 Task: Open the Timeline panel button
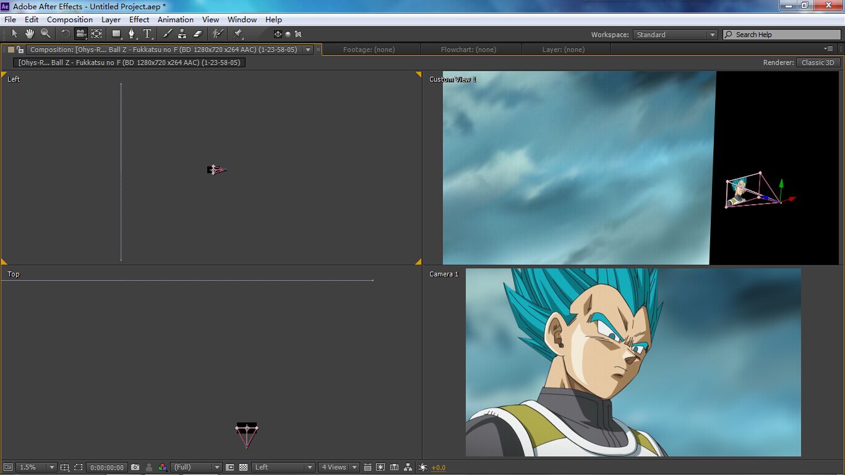click(394, 467)
